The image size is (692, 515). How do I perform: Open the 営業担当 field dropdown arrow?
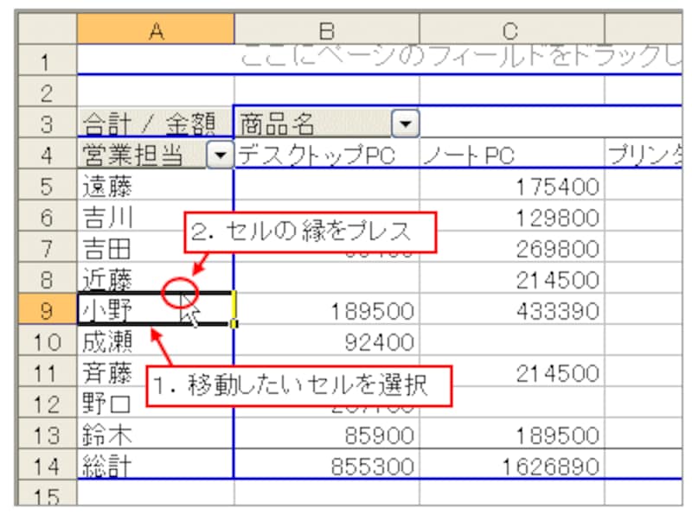pos(221,155)
